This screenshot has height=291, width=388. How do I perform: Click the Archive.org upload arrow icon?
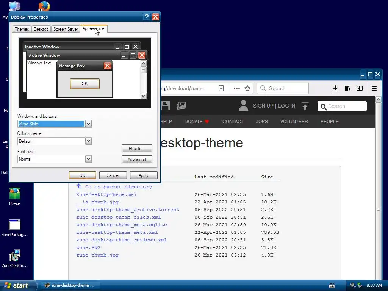[305, 106]
